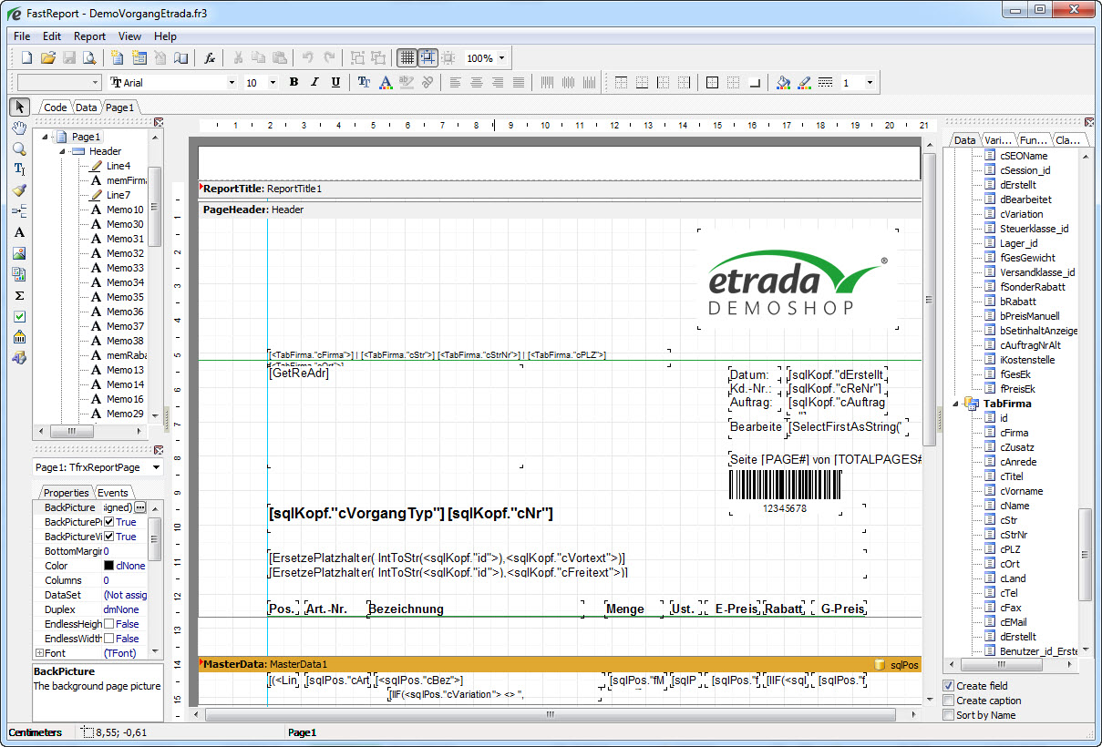This screenshot has width=1102, height=747.
Task: Open the zoom percentage dropdown
Action: [501, 58]
